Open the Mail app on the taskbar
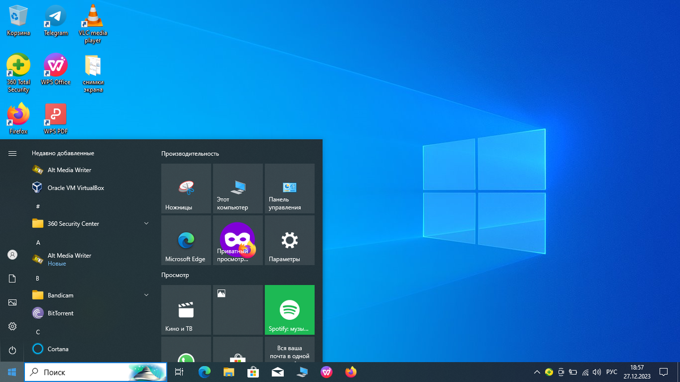 [278, 372]
